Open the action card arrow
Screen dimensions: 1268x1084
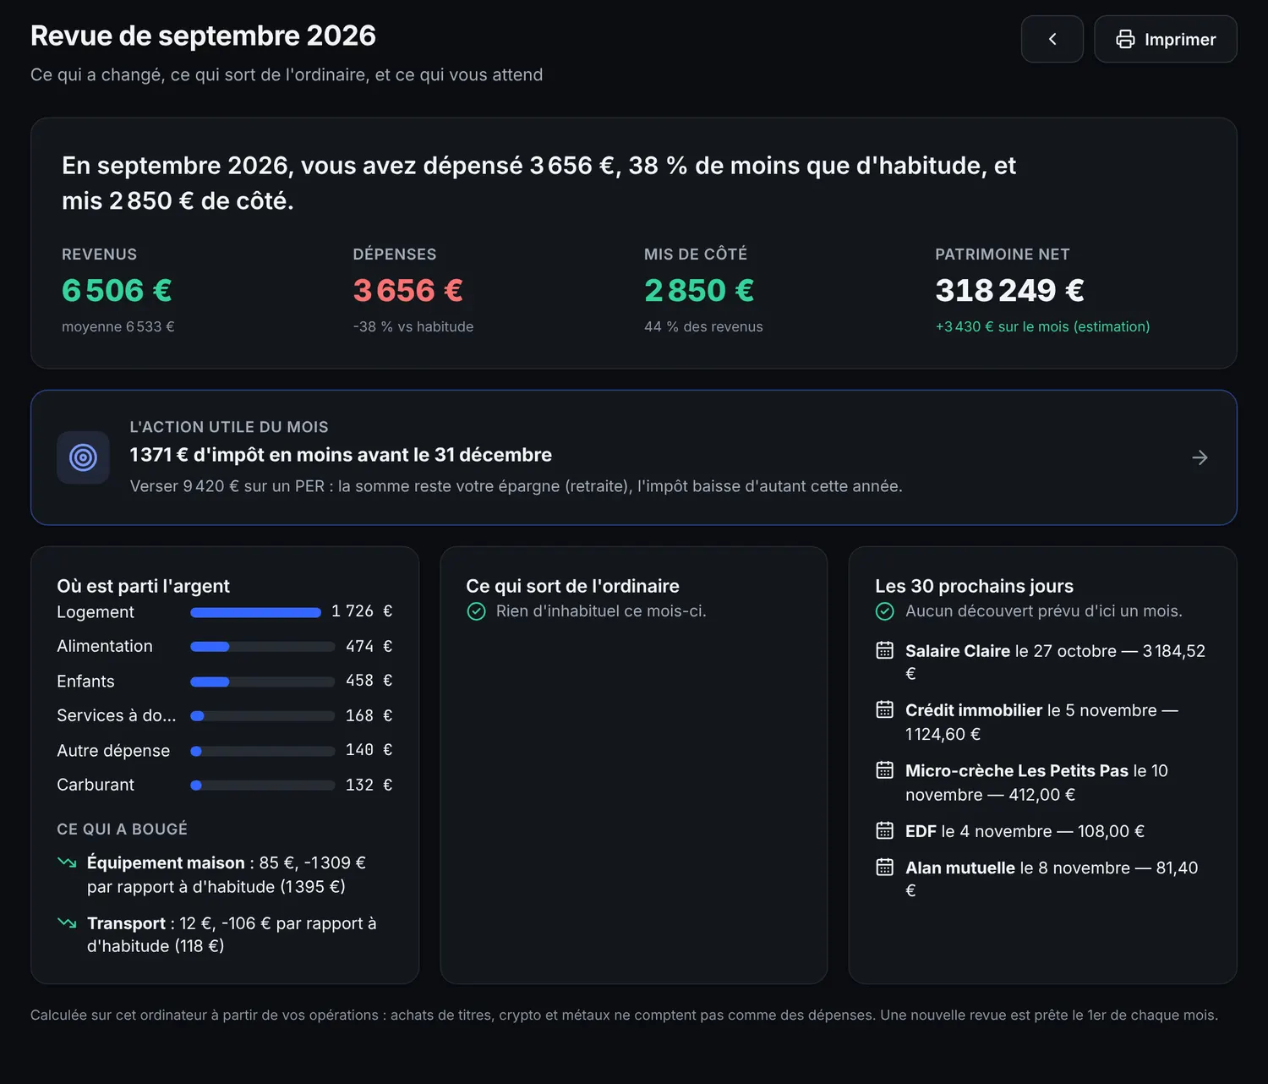pos(1200,457)
